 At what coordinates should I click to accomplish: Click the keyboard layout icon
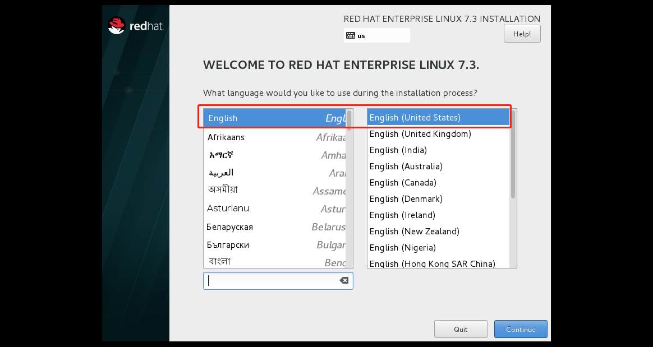point(351,35)
